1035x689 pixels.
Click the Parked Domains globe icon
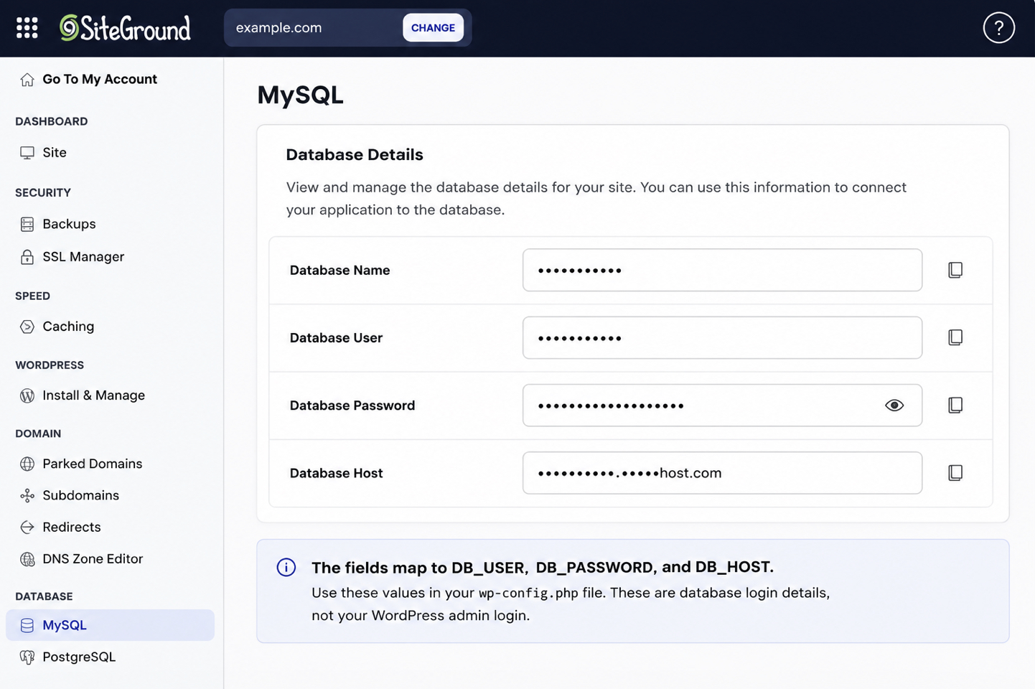pyautogui.click(x=27, y=464)
